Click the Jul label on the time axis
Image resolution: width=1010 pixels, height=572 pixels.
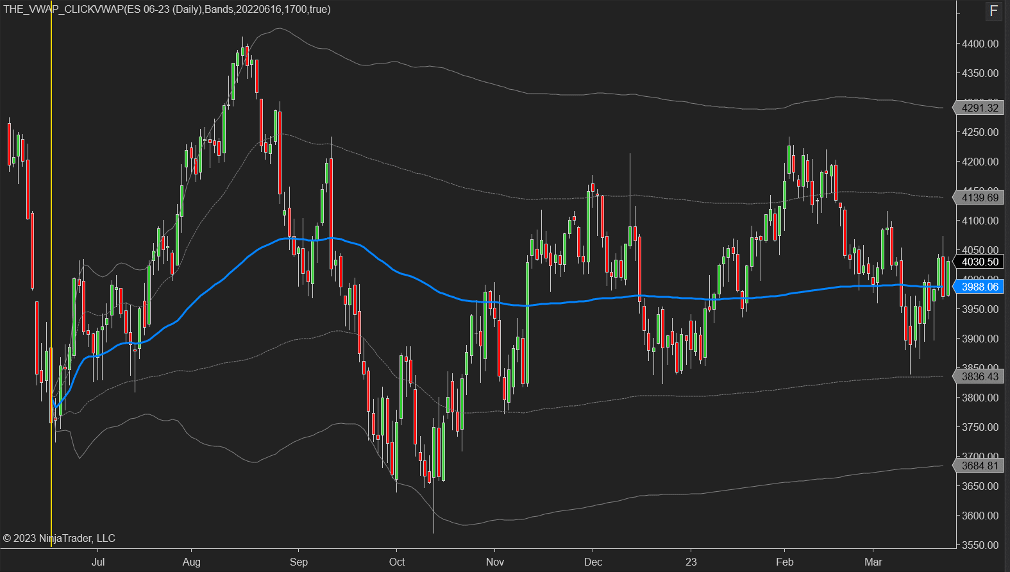coord(98,562)
